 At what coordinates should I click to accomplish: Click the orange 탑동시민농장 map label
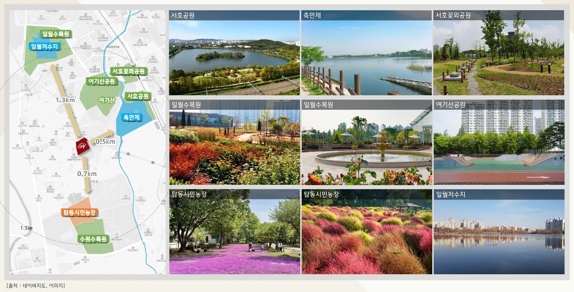(x=79, y=212)
